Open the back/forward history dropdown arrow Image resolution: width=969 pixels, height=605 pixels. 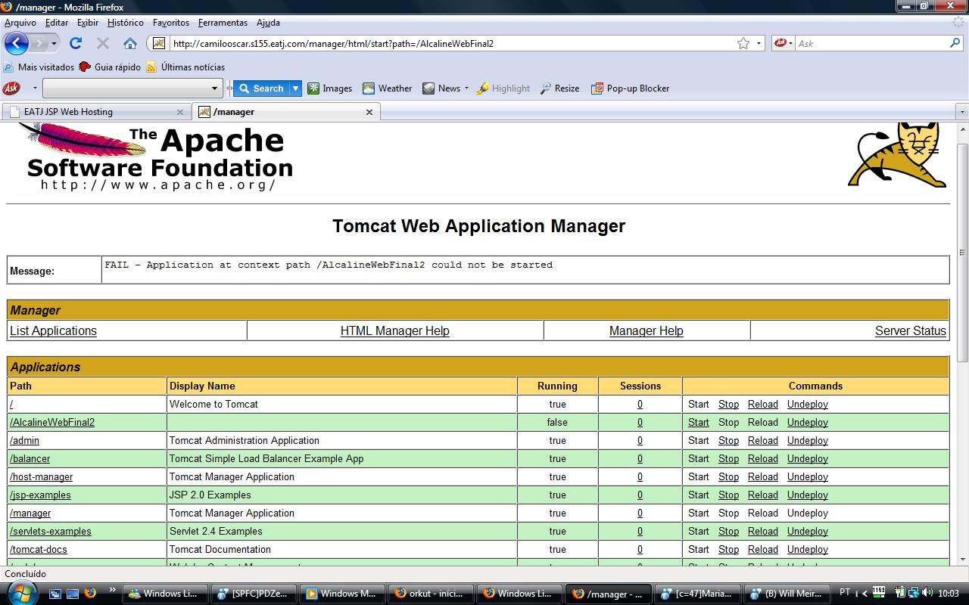pyautogui.click(x=55, y=43)
